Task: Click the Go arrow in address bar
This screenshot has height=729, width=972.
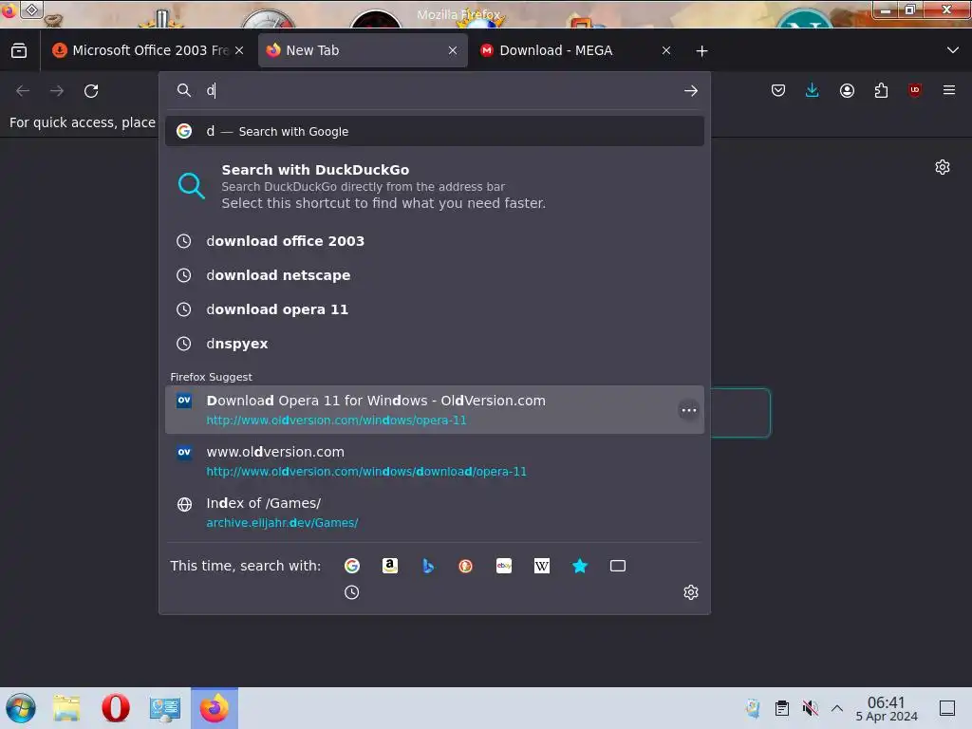Action: (x=691, y=91)
